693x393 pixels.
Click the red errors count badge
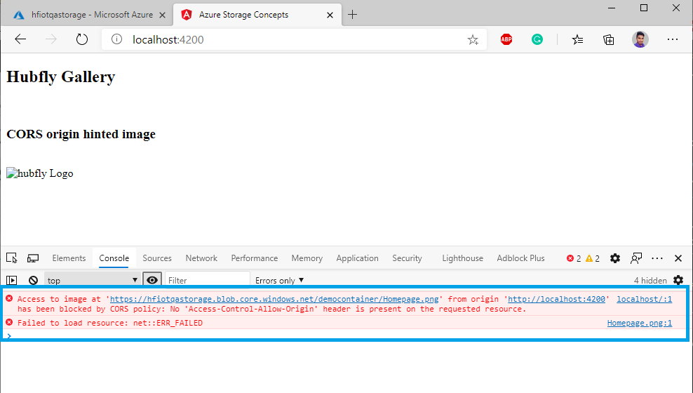574,259
